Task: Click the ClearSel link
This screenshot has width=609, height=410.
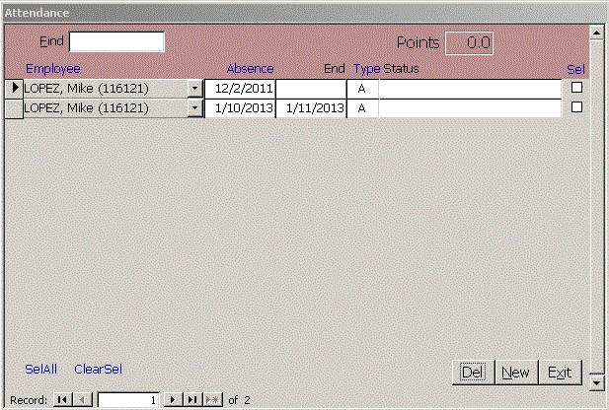Action: pos(98,370)
